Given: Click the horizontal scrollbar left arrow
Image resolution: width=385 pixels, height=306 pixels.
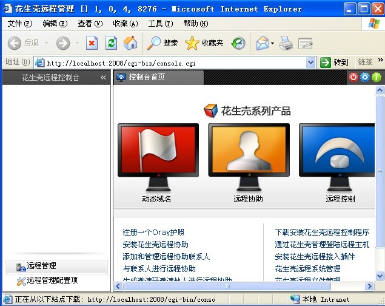Looking at the screenshot, I should (x=118, y=287).
